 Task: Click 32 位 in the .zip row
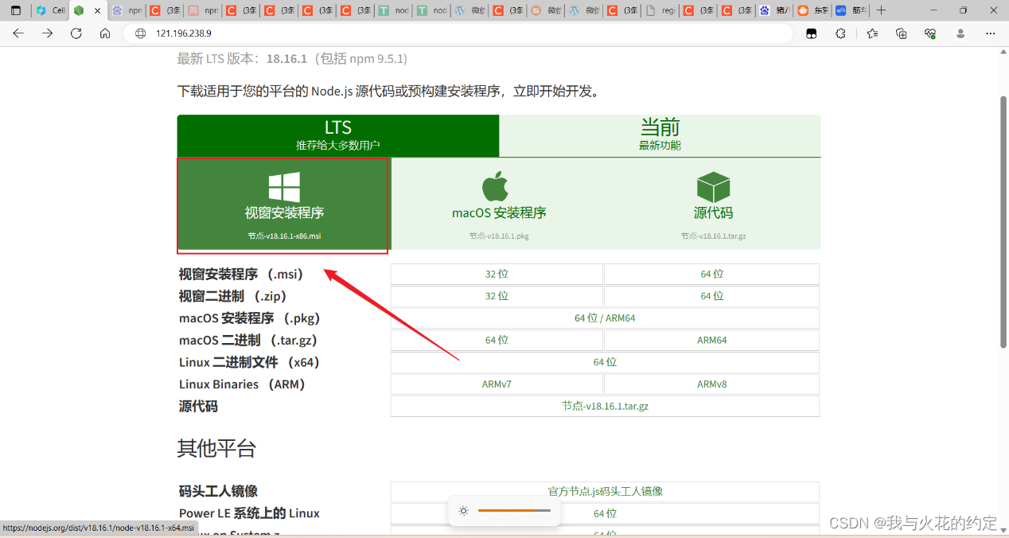(x=497, y=296)
